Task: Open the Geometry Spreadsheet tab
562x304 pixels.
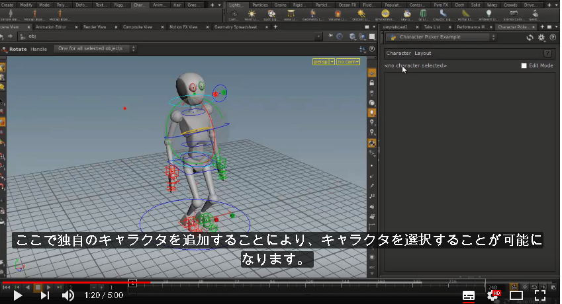Action: click(x=236, y=27)
